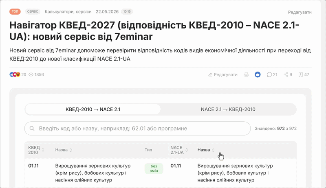The height and width of the screenshot is (188, 326).
Task: Click the pencil Редагувати link in toolbar
Action: pyautogui.click(x=222, y=74)
